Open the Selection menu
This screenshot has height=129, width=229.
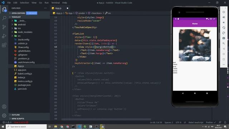pyautogui.click(x=24, y=3)
